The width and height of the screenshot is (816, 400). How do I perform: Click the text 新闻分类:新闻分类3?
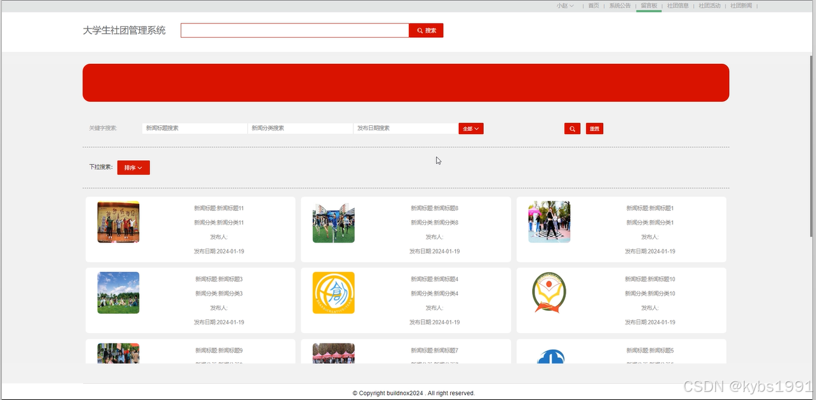[x=219, y=293]
